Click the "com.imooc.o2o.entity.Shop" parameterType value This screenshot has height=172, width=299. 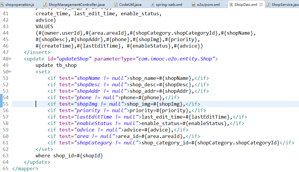click(176, 59)
